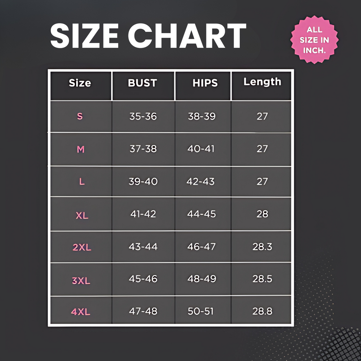Screen dimensions: 361x361
Task: Click the hips value '48-49'
Action: pyautogui.click(x=202, y=279)
